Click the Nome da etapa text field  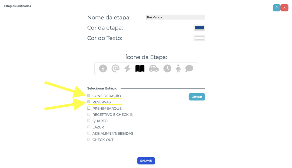(x=175, y=17)
